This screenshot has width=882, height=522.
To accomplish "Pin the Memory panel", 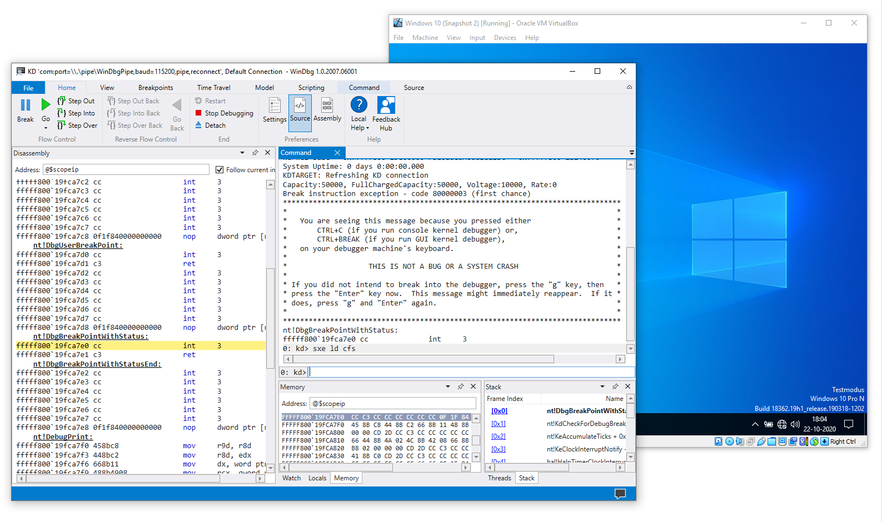I will click(x=461, y=387).
